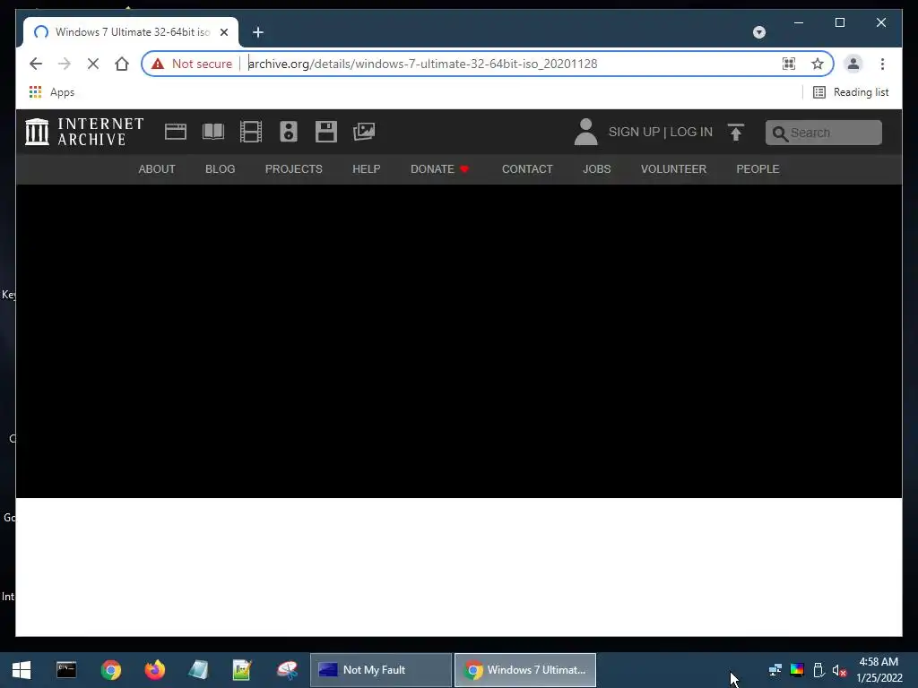Open the Audio speaker icon

[288, 132]
